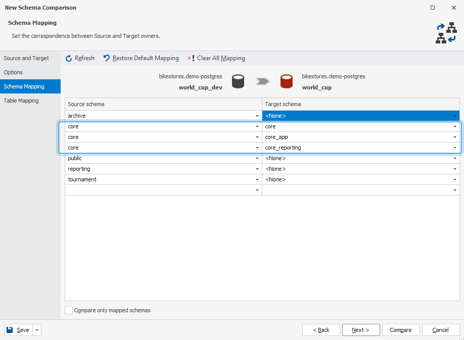Click the red target database icon
The height and width of the screenshot is (340, 464).
pyautogui.click(x=287, y=81)
